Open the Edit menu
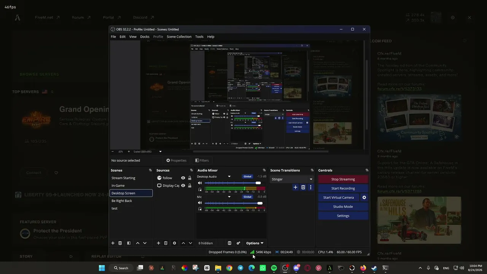Viewport: 487px width, 274px height. pyautogui.click(x=123, y=37)
